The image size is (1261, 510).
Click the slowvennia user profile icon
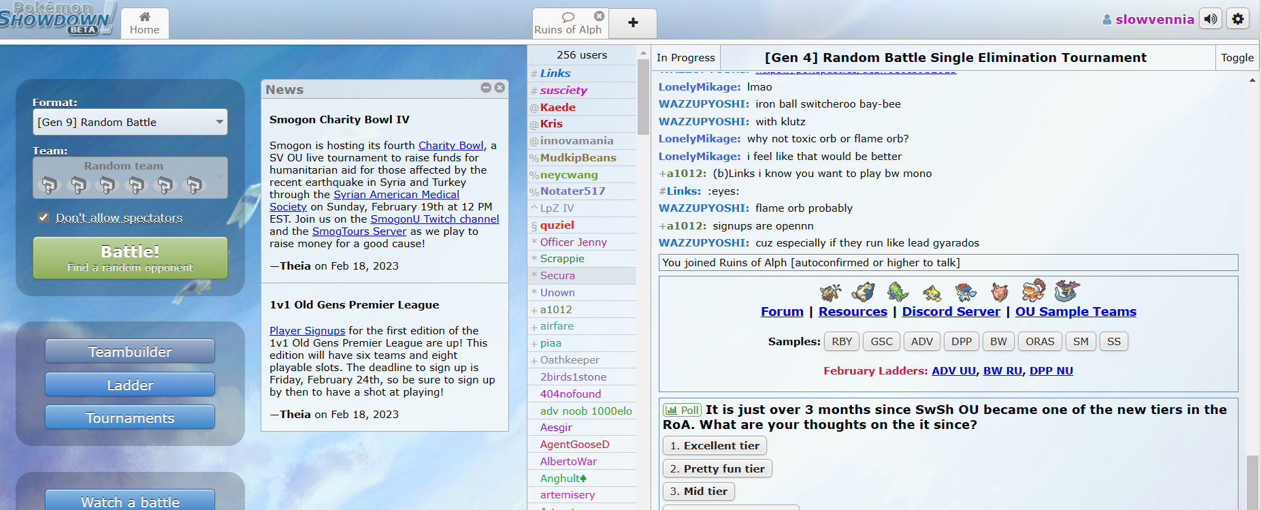point(1107,20)
